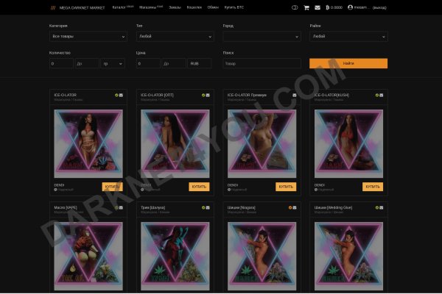Expand the Категория dropdown showing Все товары
The width and height of the screenshot is (442, 294).
[88, 36]
